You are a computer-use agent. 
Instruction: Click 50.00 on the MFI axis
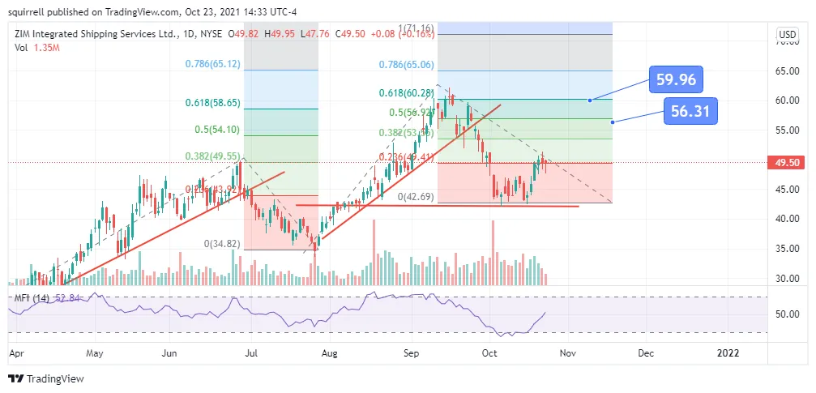point(787,314)
